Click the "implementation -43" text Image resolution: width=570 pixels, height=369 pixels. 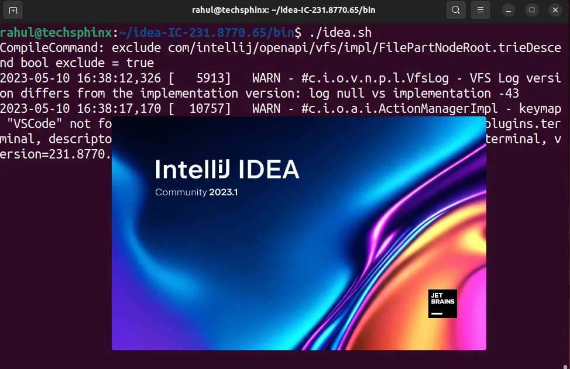click(456, 94)
